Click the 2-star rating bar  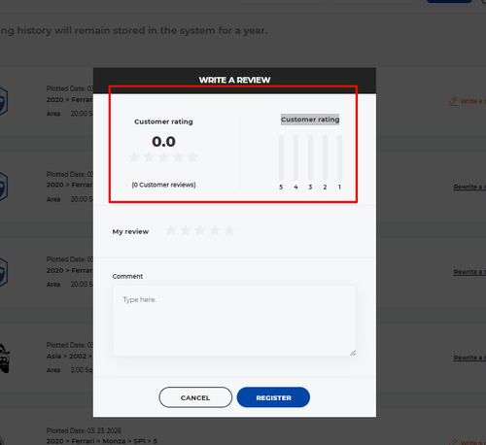(325, 157)
